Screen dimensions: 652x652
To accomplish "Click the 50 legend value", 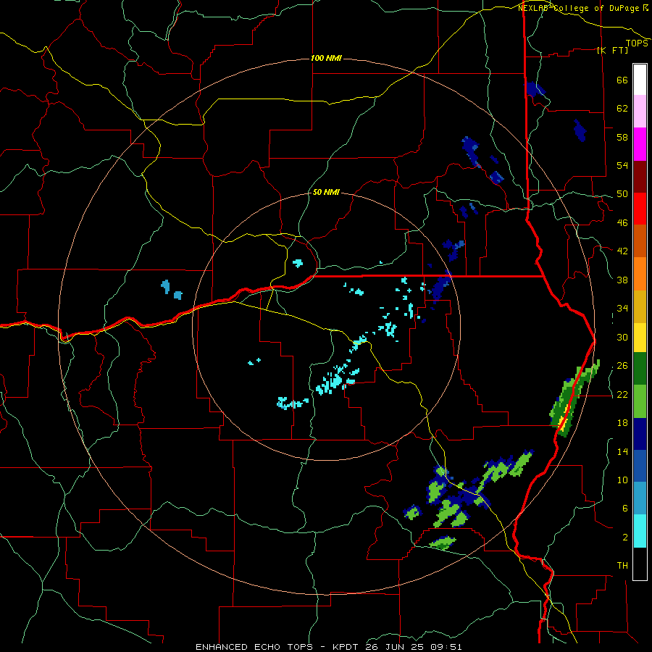I will click(x=622, y=194).
